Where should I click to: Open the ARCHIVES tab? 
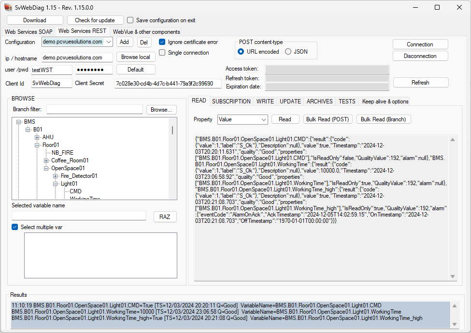[319, 101]
